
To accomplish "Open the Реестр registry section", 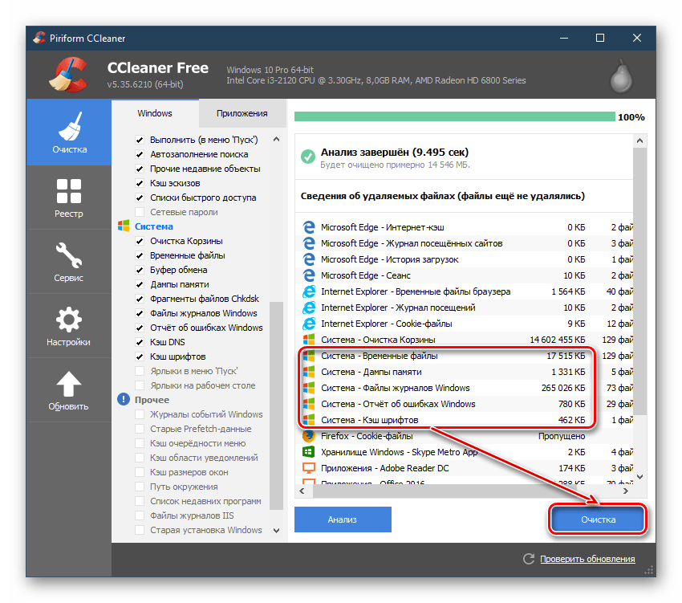I will click(x=69, y=198).
